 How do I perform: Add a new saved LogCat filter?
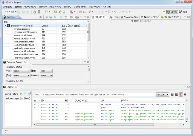[x=21, y=94]
